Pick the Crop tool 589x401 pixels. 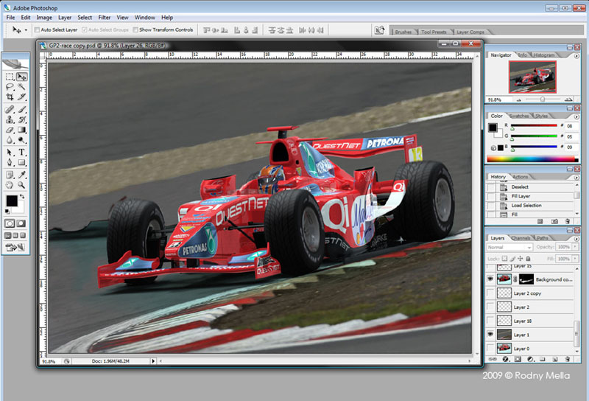pos(10,97)
